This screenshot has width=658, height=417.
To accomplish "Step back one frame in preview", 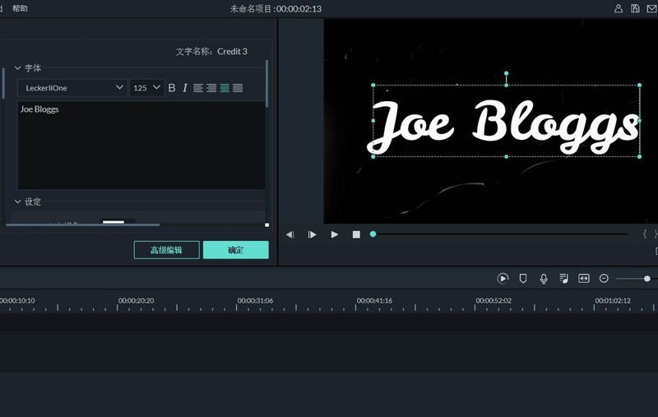I will click(290, 234).
